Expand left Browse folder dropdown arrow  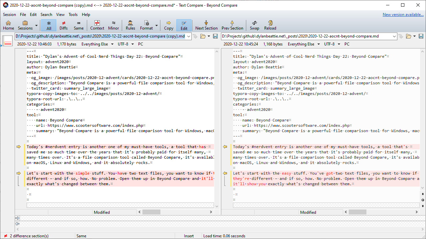pos(208,36)
